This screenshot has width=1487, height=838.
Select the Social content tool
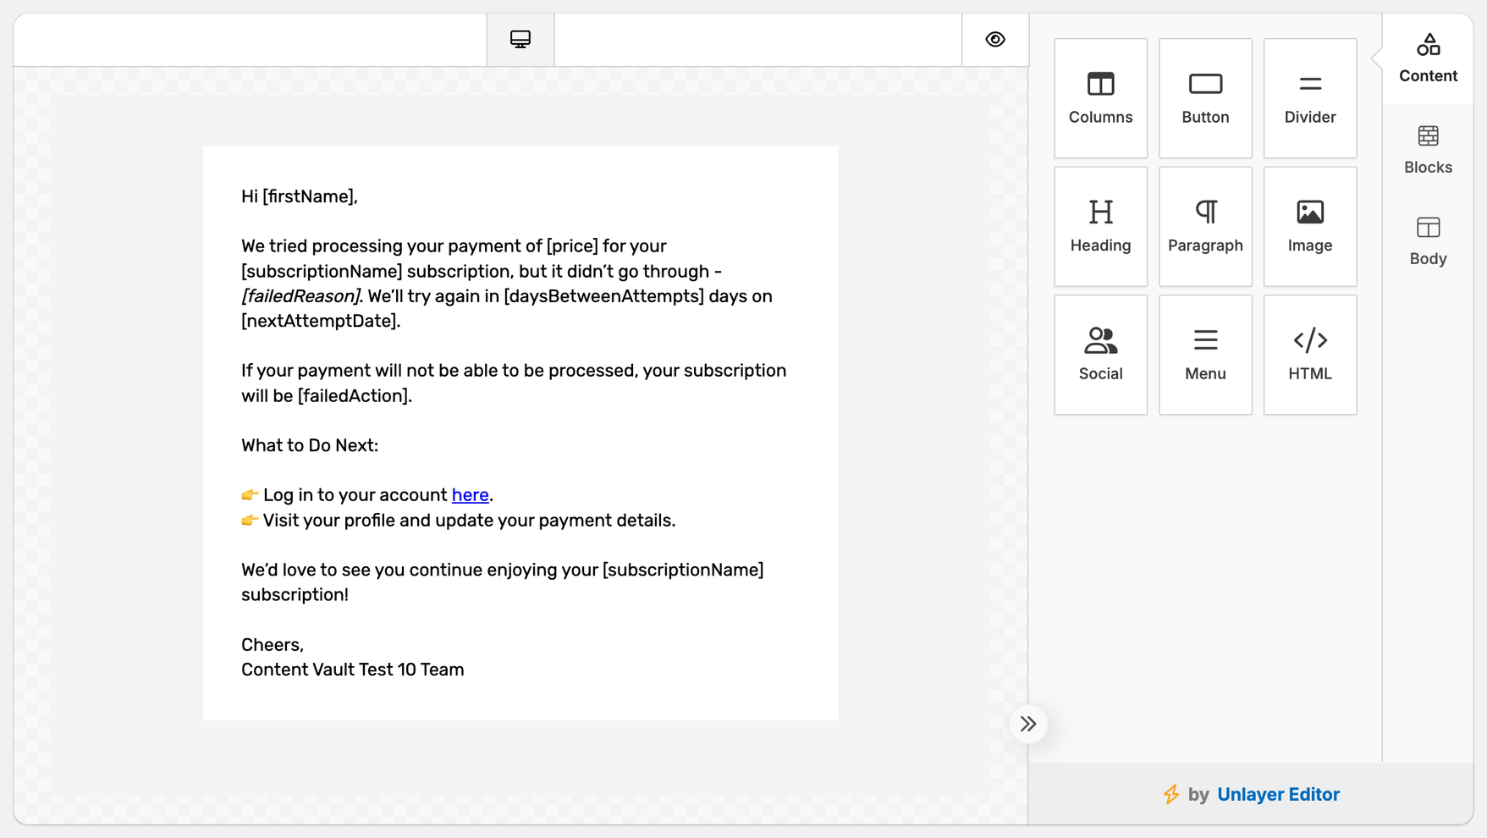click(1100, 355)
